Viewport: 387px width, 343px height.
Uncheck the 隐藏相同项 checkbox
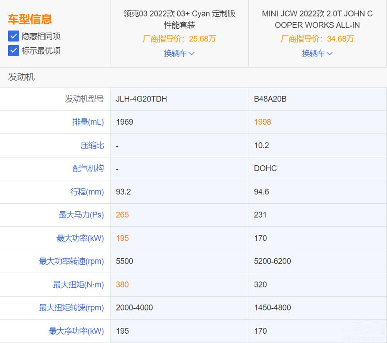(14, 37)
